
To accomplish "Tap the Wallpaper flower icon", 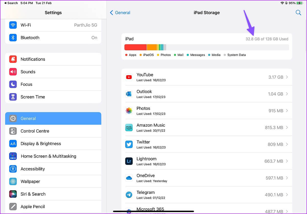I will coord(13,181).
